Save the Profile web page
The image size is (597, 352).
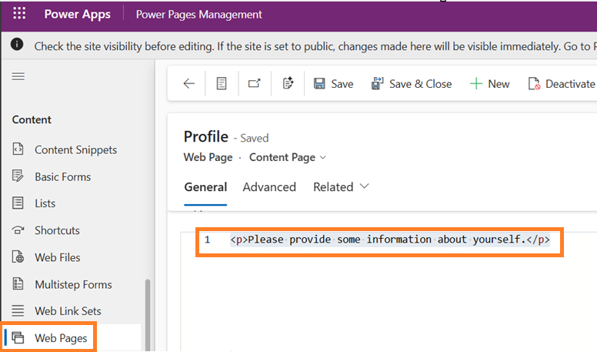(333, 84)
